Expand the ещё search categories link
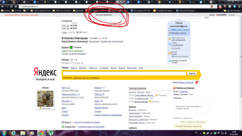The image size is (242, 136). pyautogui.click(x=141, y=68)
